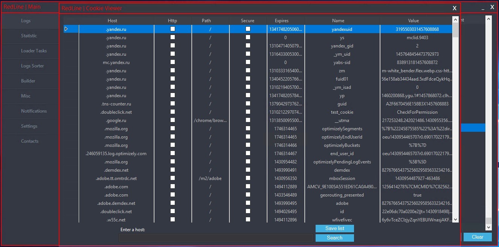Click Main window scrollbar up arrow
Image resolution: width=499 pixels, height=247 pixels.
coord(489,18)
